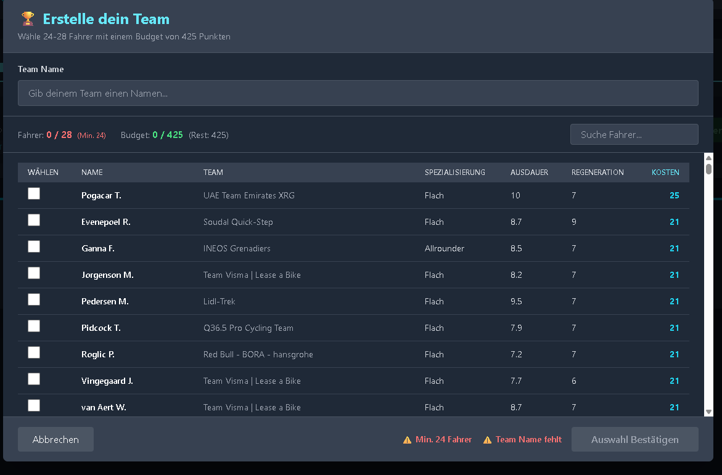Choose the van Aert W. checkbox

click(34, 405)
